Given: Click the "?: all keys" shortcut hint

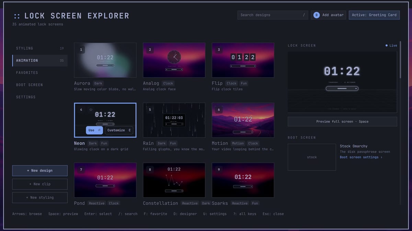Looking at the screenshot, I should tap(244, 214).
